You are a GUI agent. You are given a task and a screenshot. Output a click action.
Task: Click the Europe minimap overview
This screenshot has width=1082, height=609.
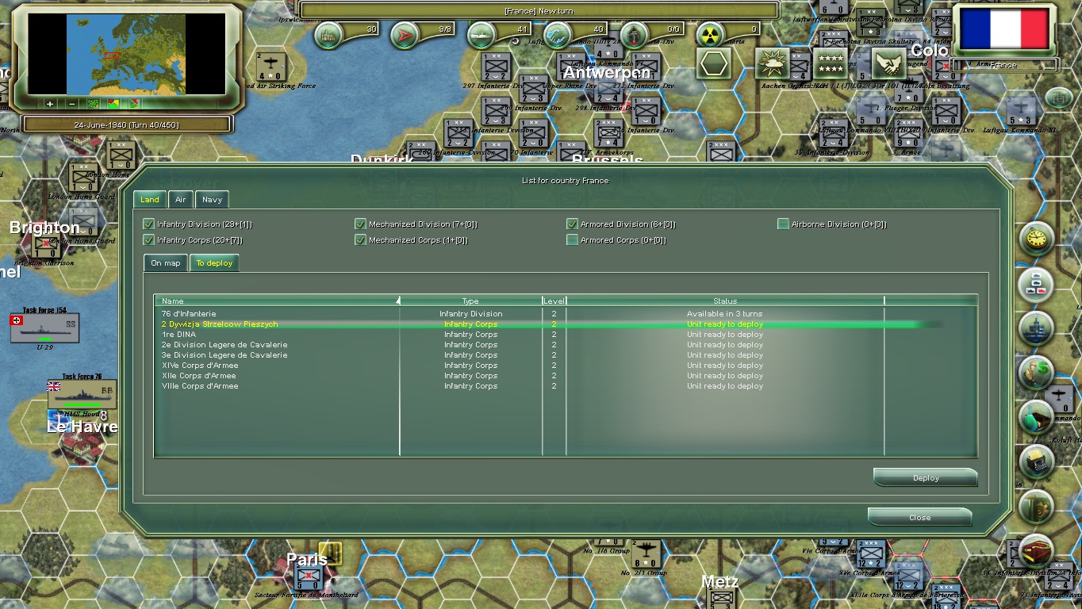(127, 53)
